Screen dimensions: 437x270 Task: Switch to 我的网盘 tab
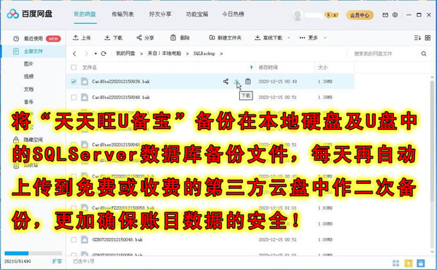[85, 14]
